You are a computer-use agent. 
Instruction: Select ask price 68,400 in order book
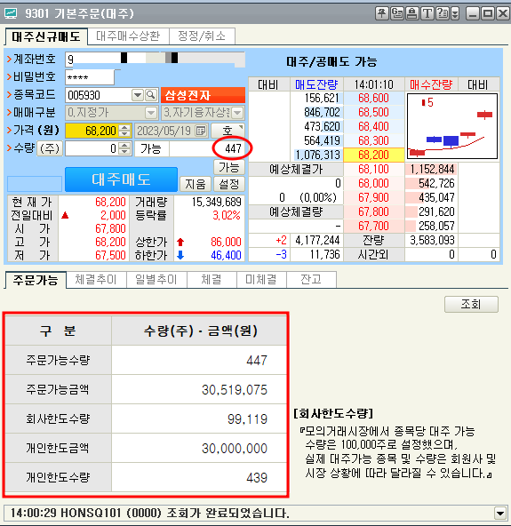(374, 126)
